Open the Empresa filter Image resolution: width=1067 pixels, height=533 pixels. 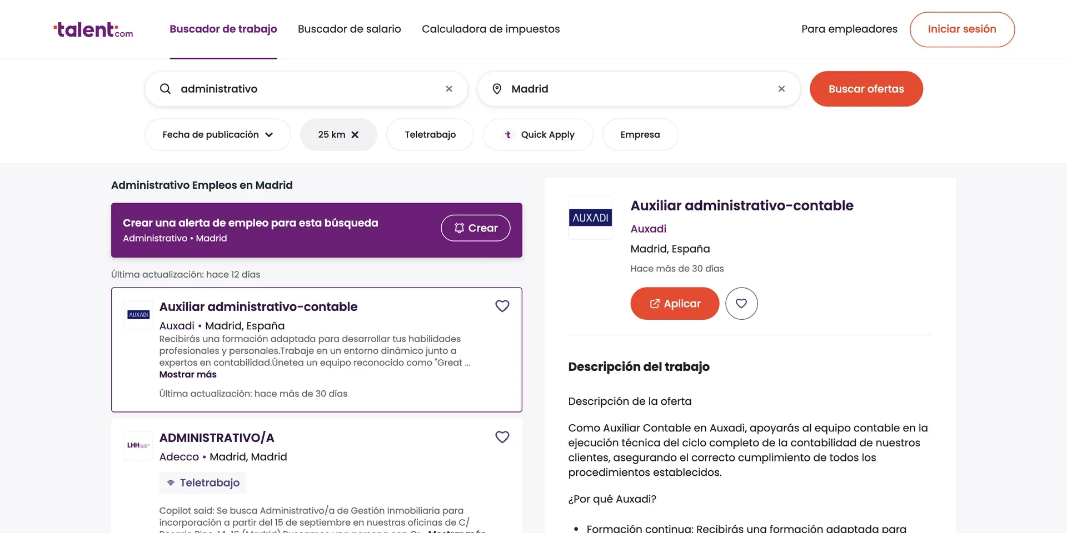(x=640, y=135)
